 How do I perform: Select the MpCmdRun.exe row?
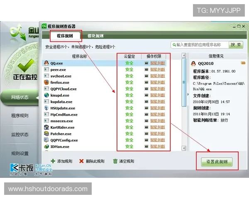pyautogui.click(x=105, y=114)
